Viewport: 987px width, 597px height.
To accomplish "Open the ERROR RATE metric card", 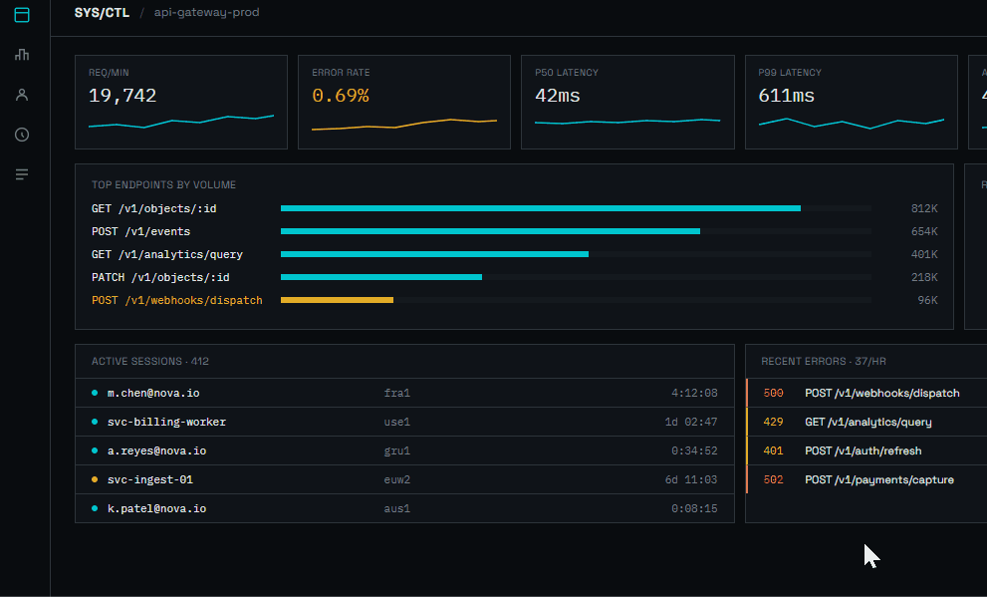I will (x=404, y=102).
